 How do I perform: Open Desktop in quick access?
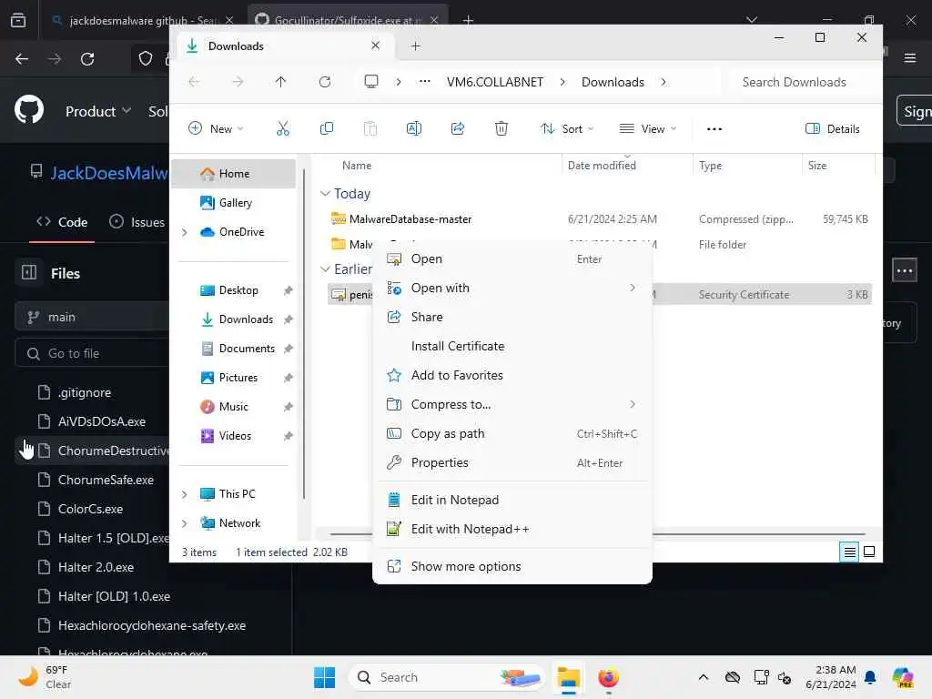[x=238, y=290]
